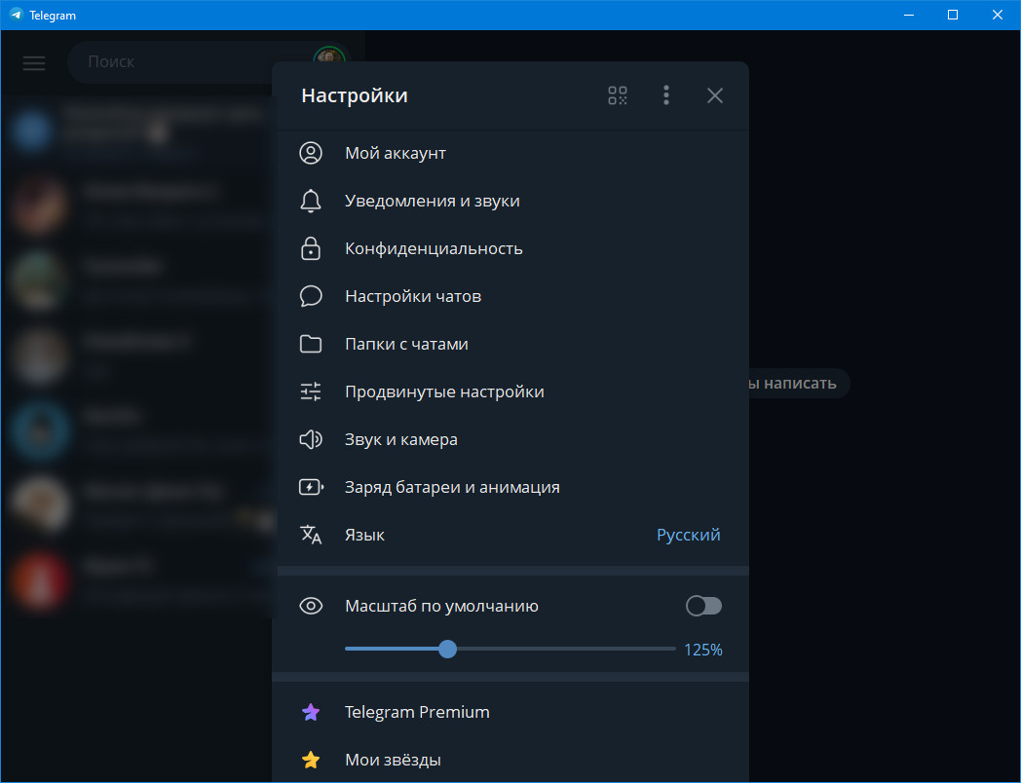Open the hamburger main menu

pyautogui.click(x=34, y=62)
